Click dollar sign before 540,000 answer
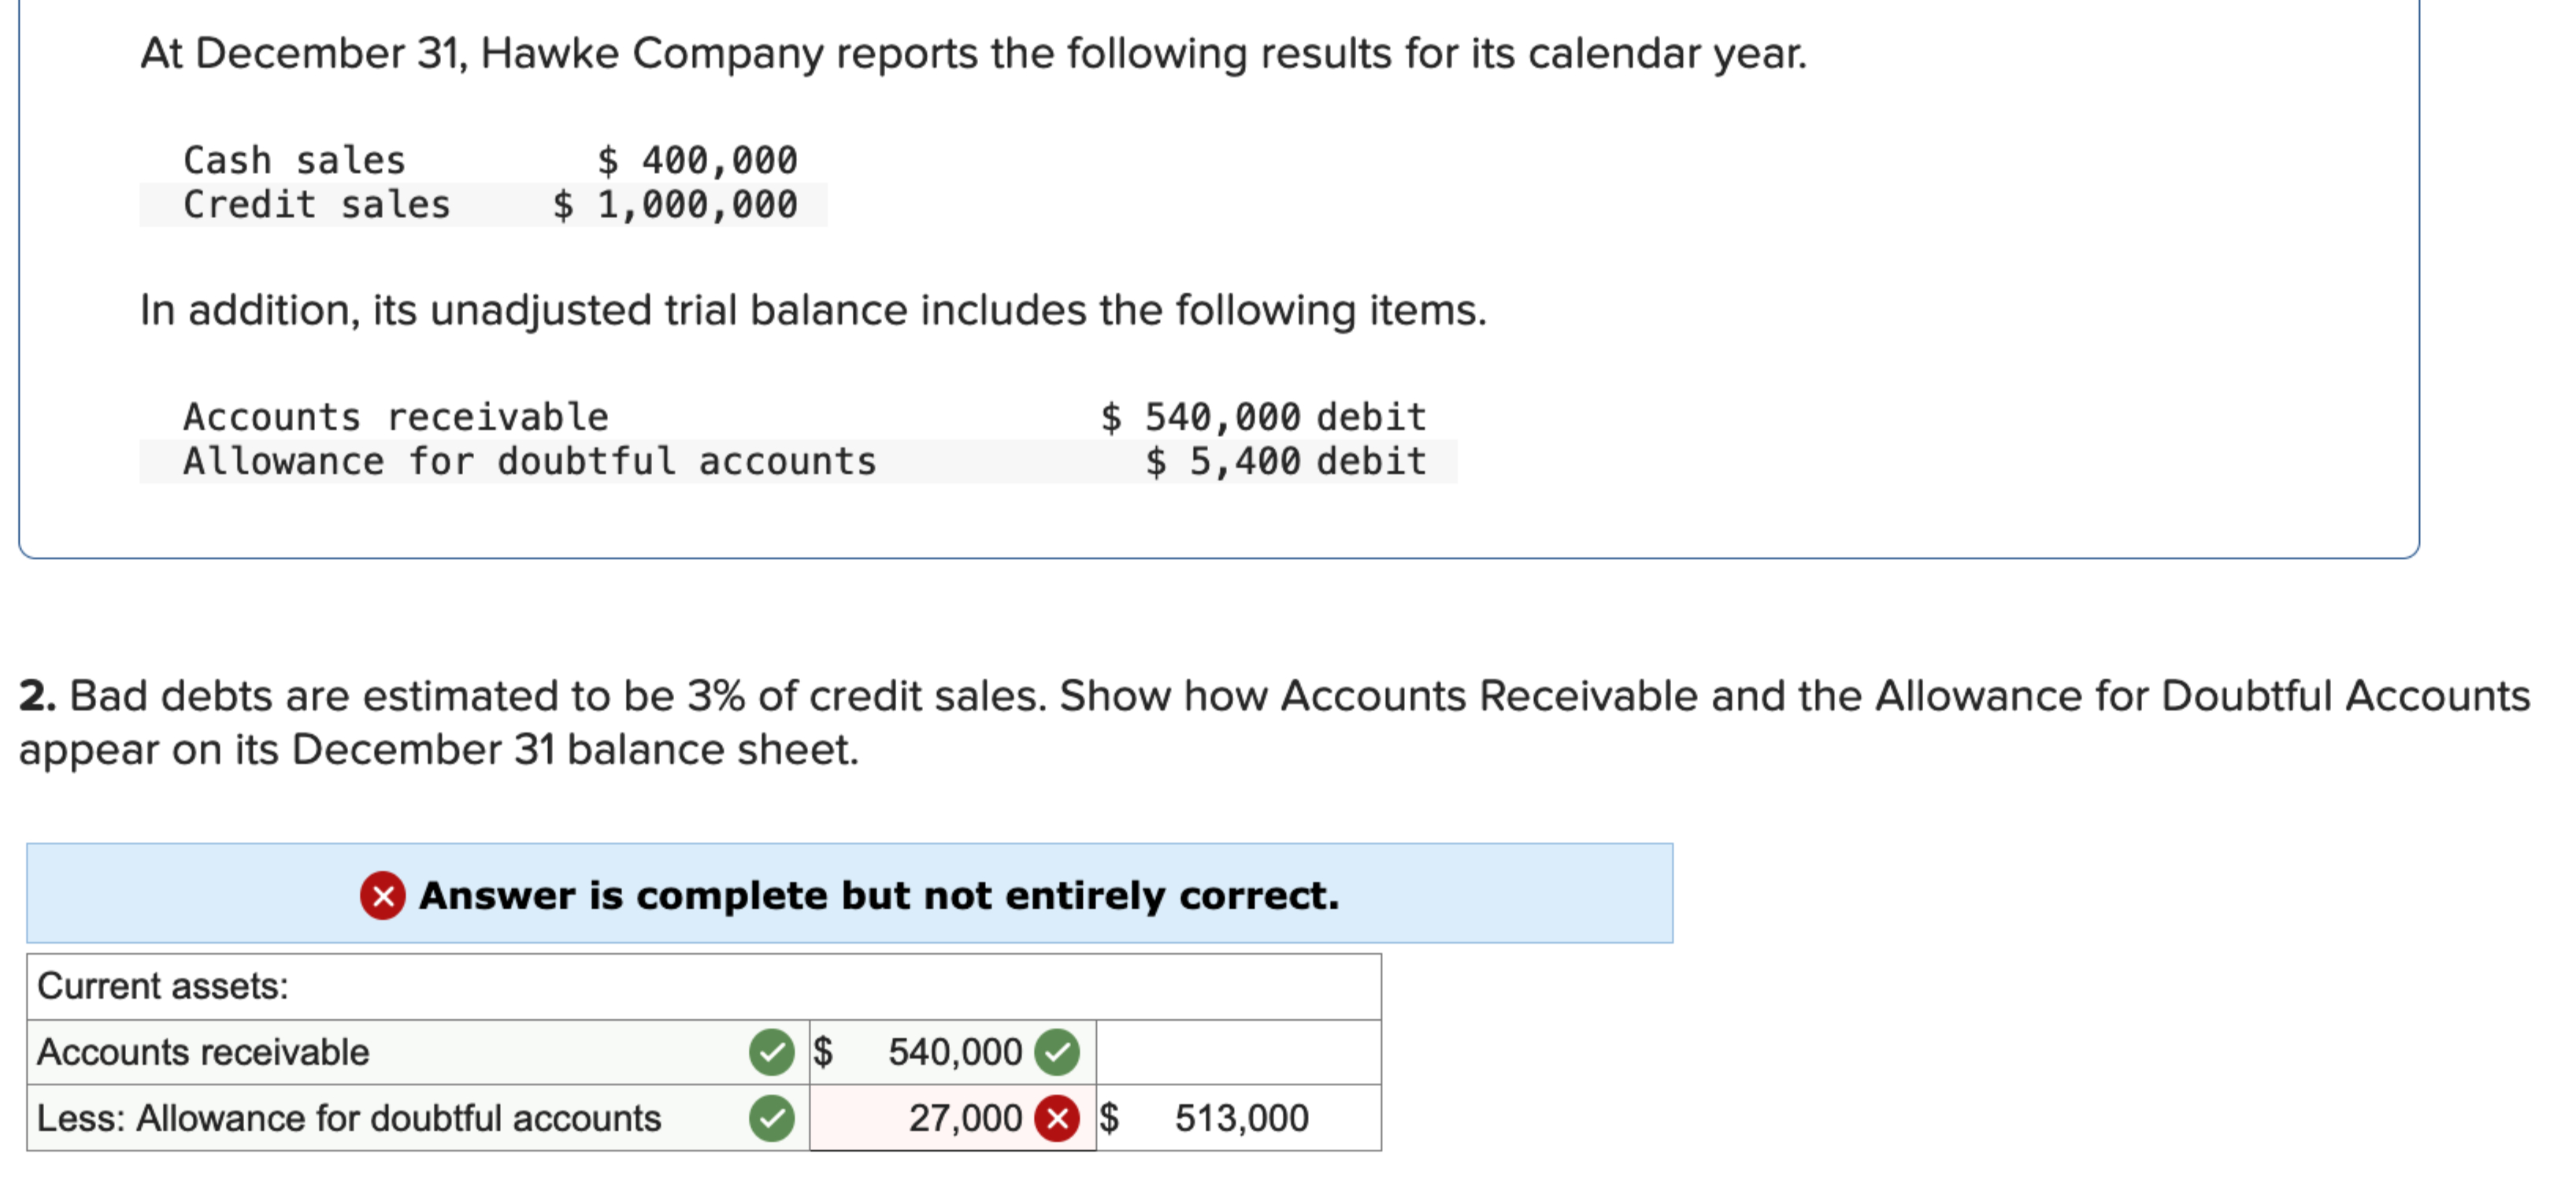Screen dimensions: 2576x1194 click(823, 1052)
